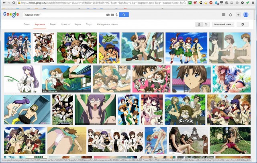Screen dimensions: 257x163
Task: Open the thumbnail of the man in the black Japanese-text shirt
Action: tap(185, 110)
